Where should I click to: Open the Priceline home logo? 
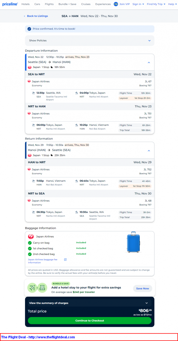tap(10, 4)
